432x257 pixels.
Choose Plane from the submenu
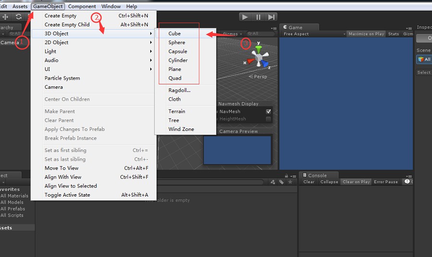(x=185, y=69)
